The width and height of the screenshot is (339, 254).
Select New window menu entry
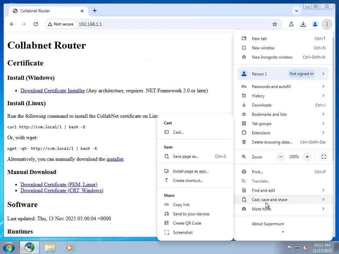coord(283,48)
